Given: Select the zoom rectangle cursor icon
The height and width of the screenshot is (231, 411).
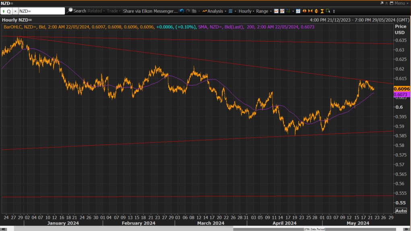Looking at the screenshot, I should pyautogui.click(x=328, y=11).
